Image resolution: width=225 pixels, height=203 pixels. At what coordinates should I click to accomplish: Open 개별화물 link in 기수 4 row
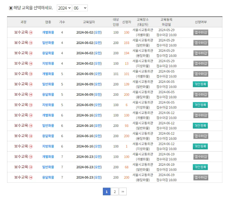(48, 32)
